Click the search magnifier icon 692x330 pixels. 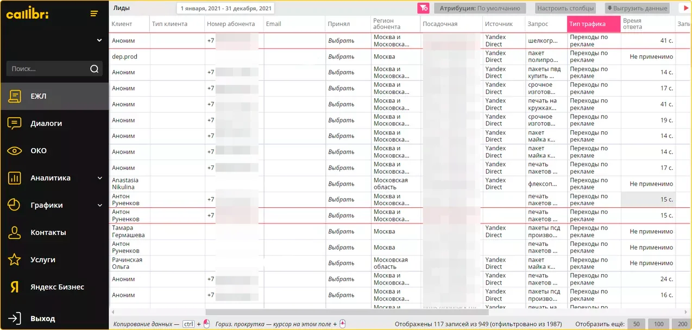pyautogui.click(x=95, y=69)
